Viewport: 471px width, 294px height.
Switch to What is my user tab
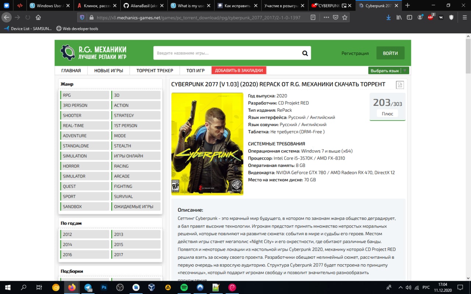click(x=192, y=6)
